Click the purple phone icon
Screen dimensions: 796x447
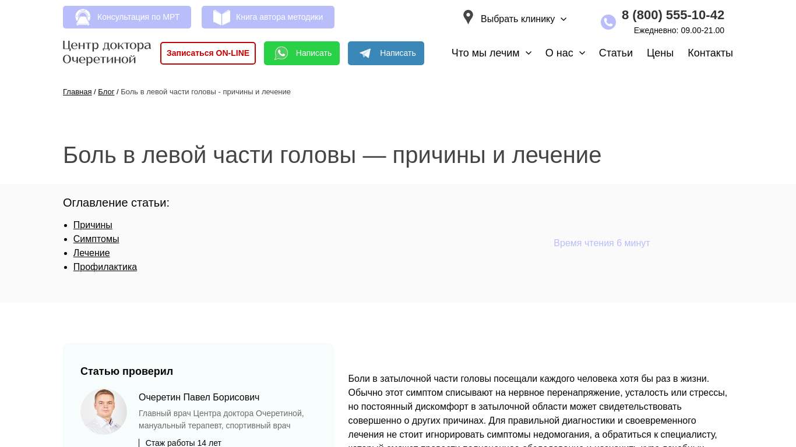tap(608, 22)
